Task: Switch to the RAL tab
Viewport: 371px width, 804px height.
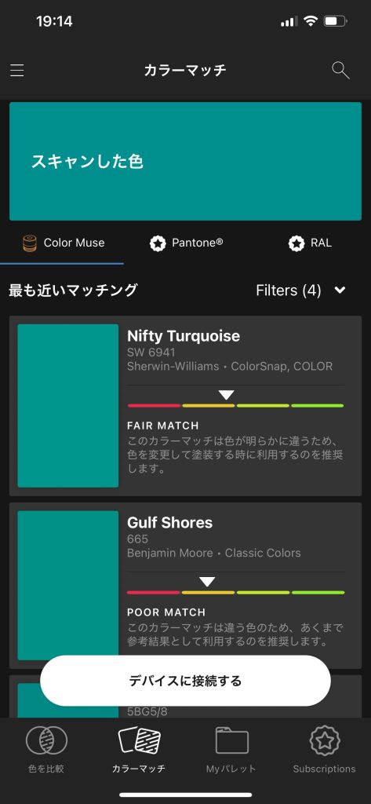Action: click(x=310, y=243)
